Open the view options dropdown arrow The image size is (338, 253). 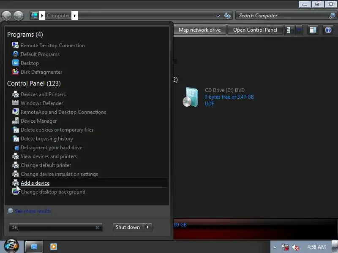tap(299, 30)
